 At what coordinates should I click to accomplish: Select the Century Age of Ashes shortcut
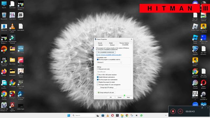pos(21,95)
